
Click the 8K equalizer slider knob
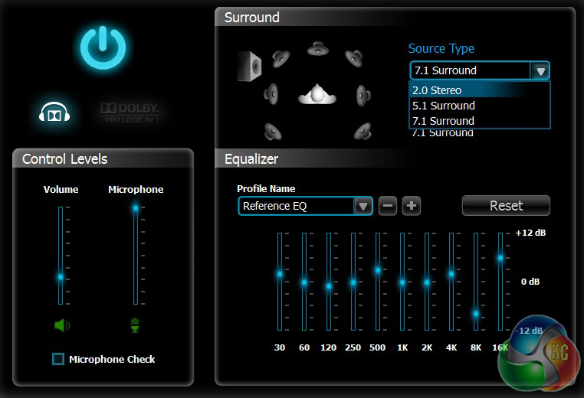point(476,314)
